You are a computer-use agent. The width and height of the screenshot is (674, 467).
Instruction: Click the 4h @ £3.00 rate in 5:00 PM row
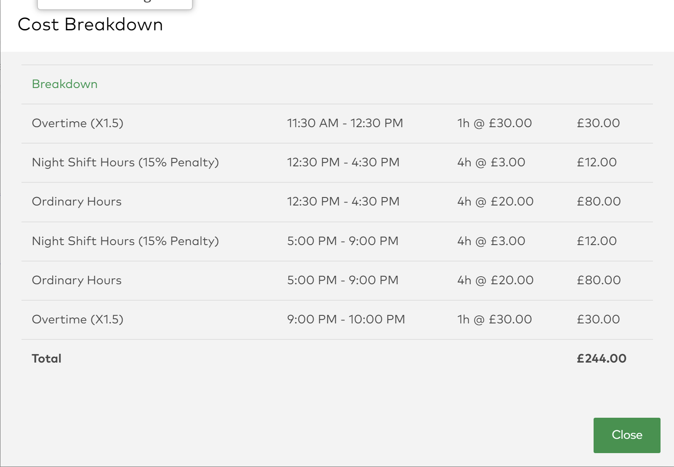[x=491, y=241]
